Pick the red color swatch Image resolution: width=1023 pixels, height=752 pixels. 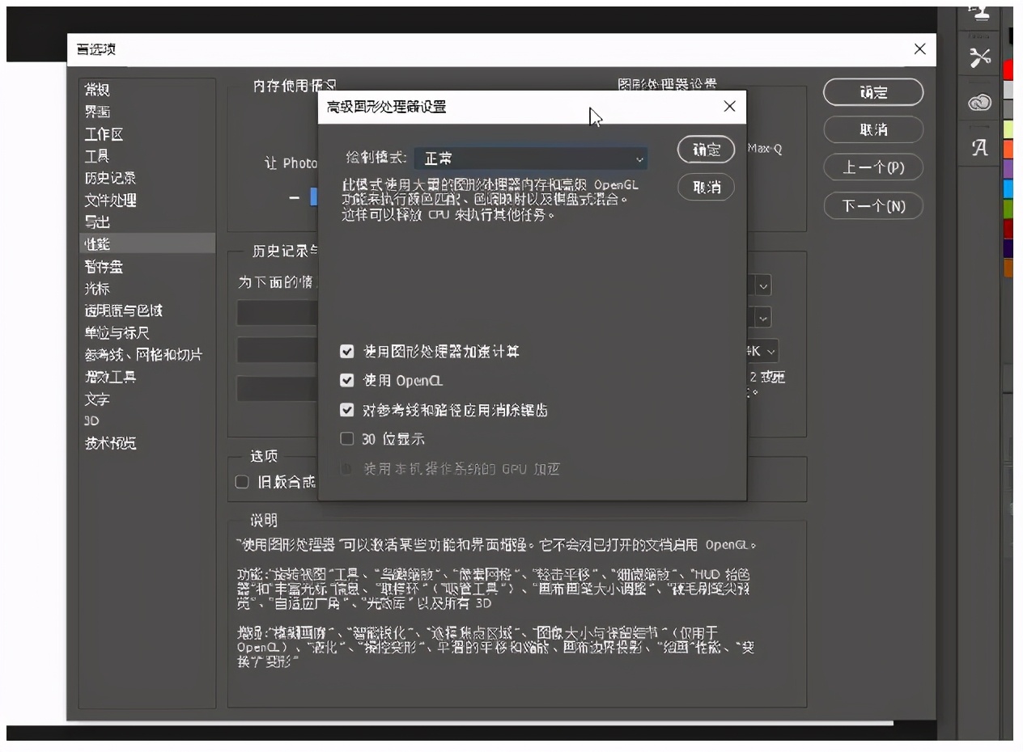[x=1008, y=70]
